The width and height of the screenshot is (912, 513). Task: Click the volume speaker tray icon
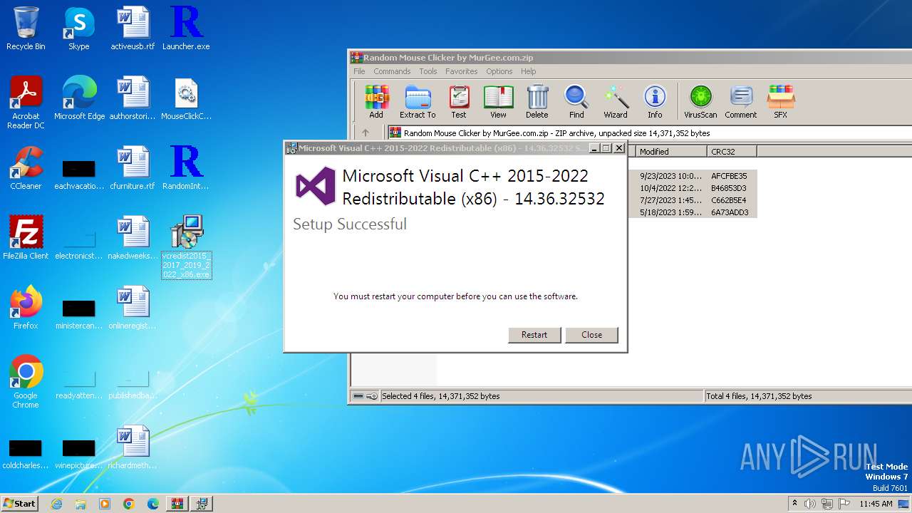[810, 504]
